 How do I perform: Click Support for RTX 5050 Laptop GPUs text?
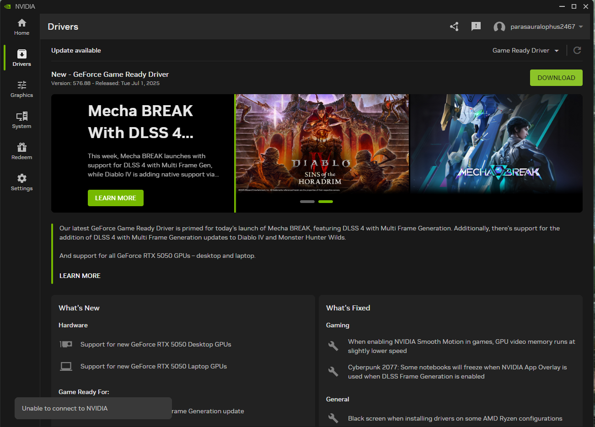154,366
